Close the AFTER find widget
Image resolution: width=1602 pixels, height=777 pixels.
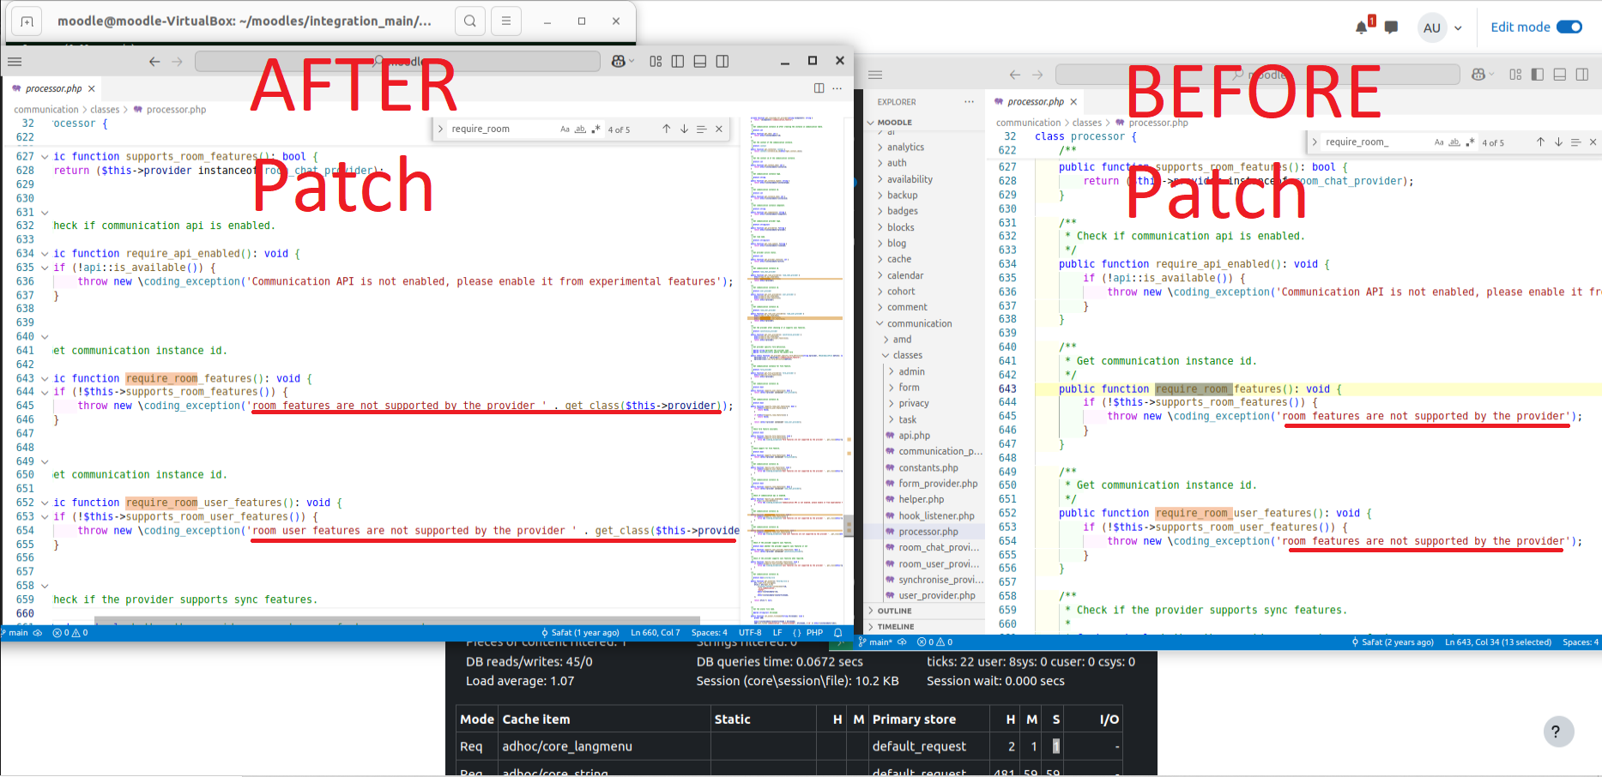point(719,129)
